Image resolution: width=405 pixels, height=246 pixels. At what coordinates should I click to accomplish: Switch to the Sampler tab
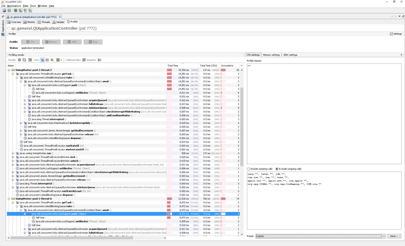(58, 22)
